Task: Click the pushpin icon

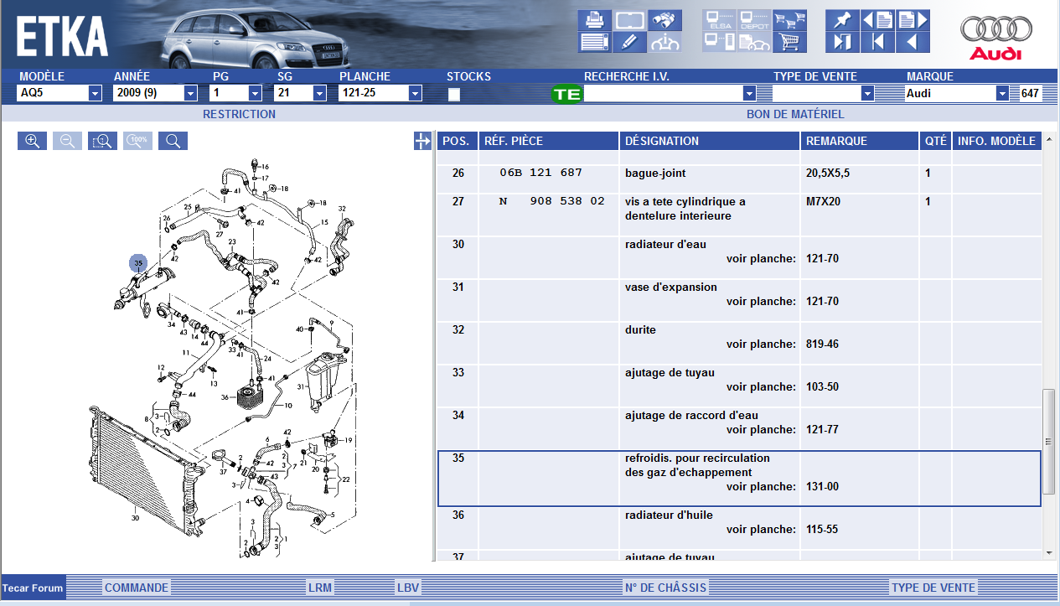Action: click(841, 20)
